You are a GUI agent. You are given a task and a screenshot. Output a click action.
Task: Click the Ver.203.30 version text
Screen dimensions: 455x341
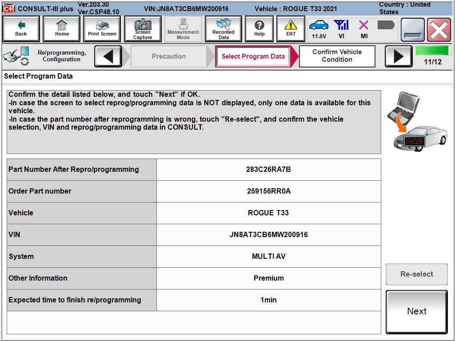point(93,4)
